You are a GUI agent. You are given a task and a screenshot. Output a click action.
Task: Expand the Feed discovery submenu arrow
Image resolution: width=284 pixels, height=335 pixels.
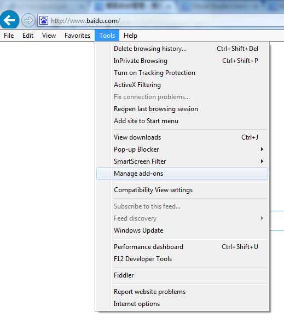click(262, 218)
